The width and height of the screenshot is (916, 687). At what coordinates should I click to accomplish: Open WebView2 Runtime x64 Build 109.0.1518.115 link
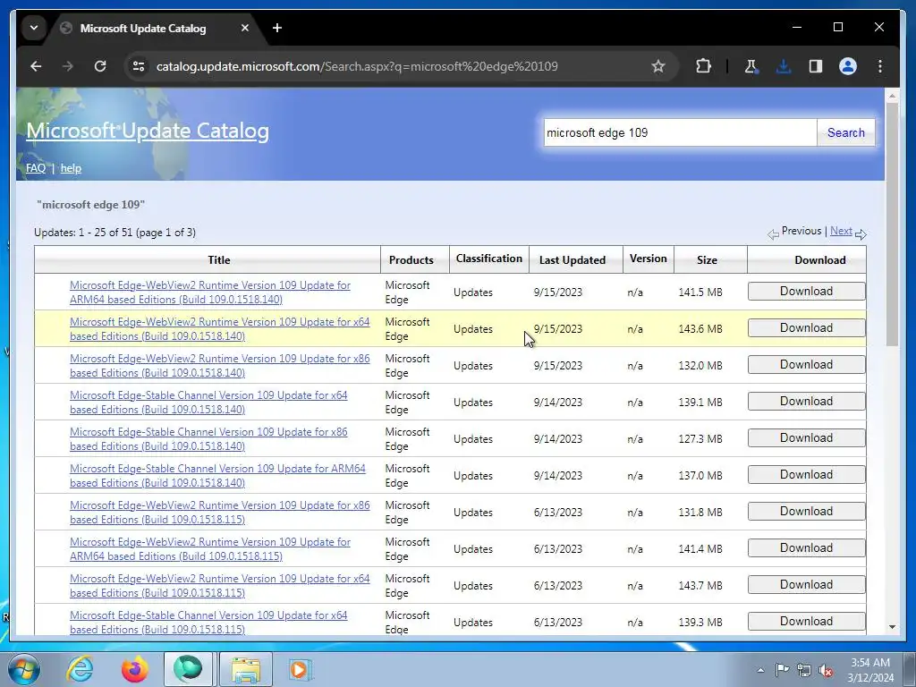tap(220, 585)
